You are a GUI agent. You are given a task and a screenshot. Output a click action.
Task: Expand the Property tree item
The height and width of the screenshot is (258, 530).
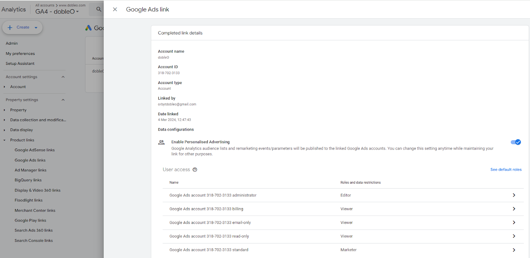(4, 110)
